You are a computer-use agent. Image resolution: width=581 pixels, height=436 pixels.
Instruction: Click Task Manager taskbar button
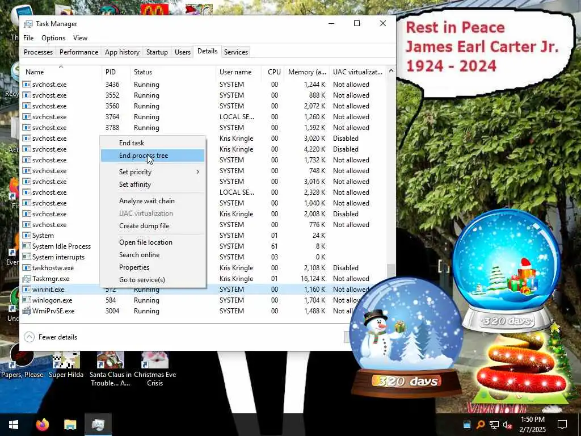pos(98,425)
